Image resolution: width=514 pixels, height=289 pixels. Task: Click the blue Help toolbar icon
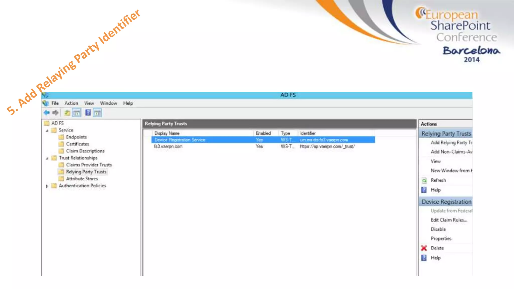(88, 113)
